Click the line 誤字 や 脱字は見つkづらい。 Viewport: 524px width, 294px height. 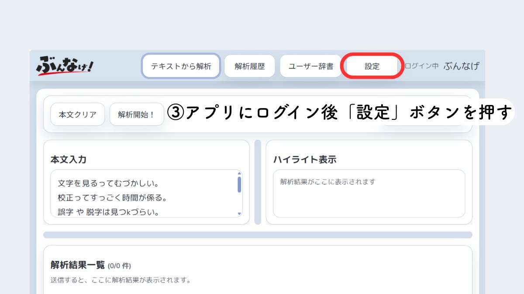108,212
